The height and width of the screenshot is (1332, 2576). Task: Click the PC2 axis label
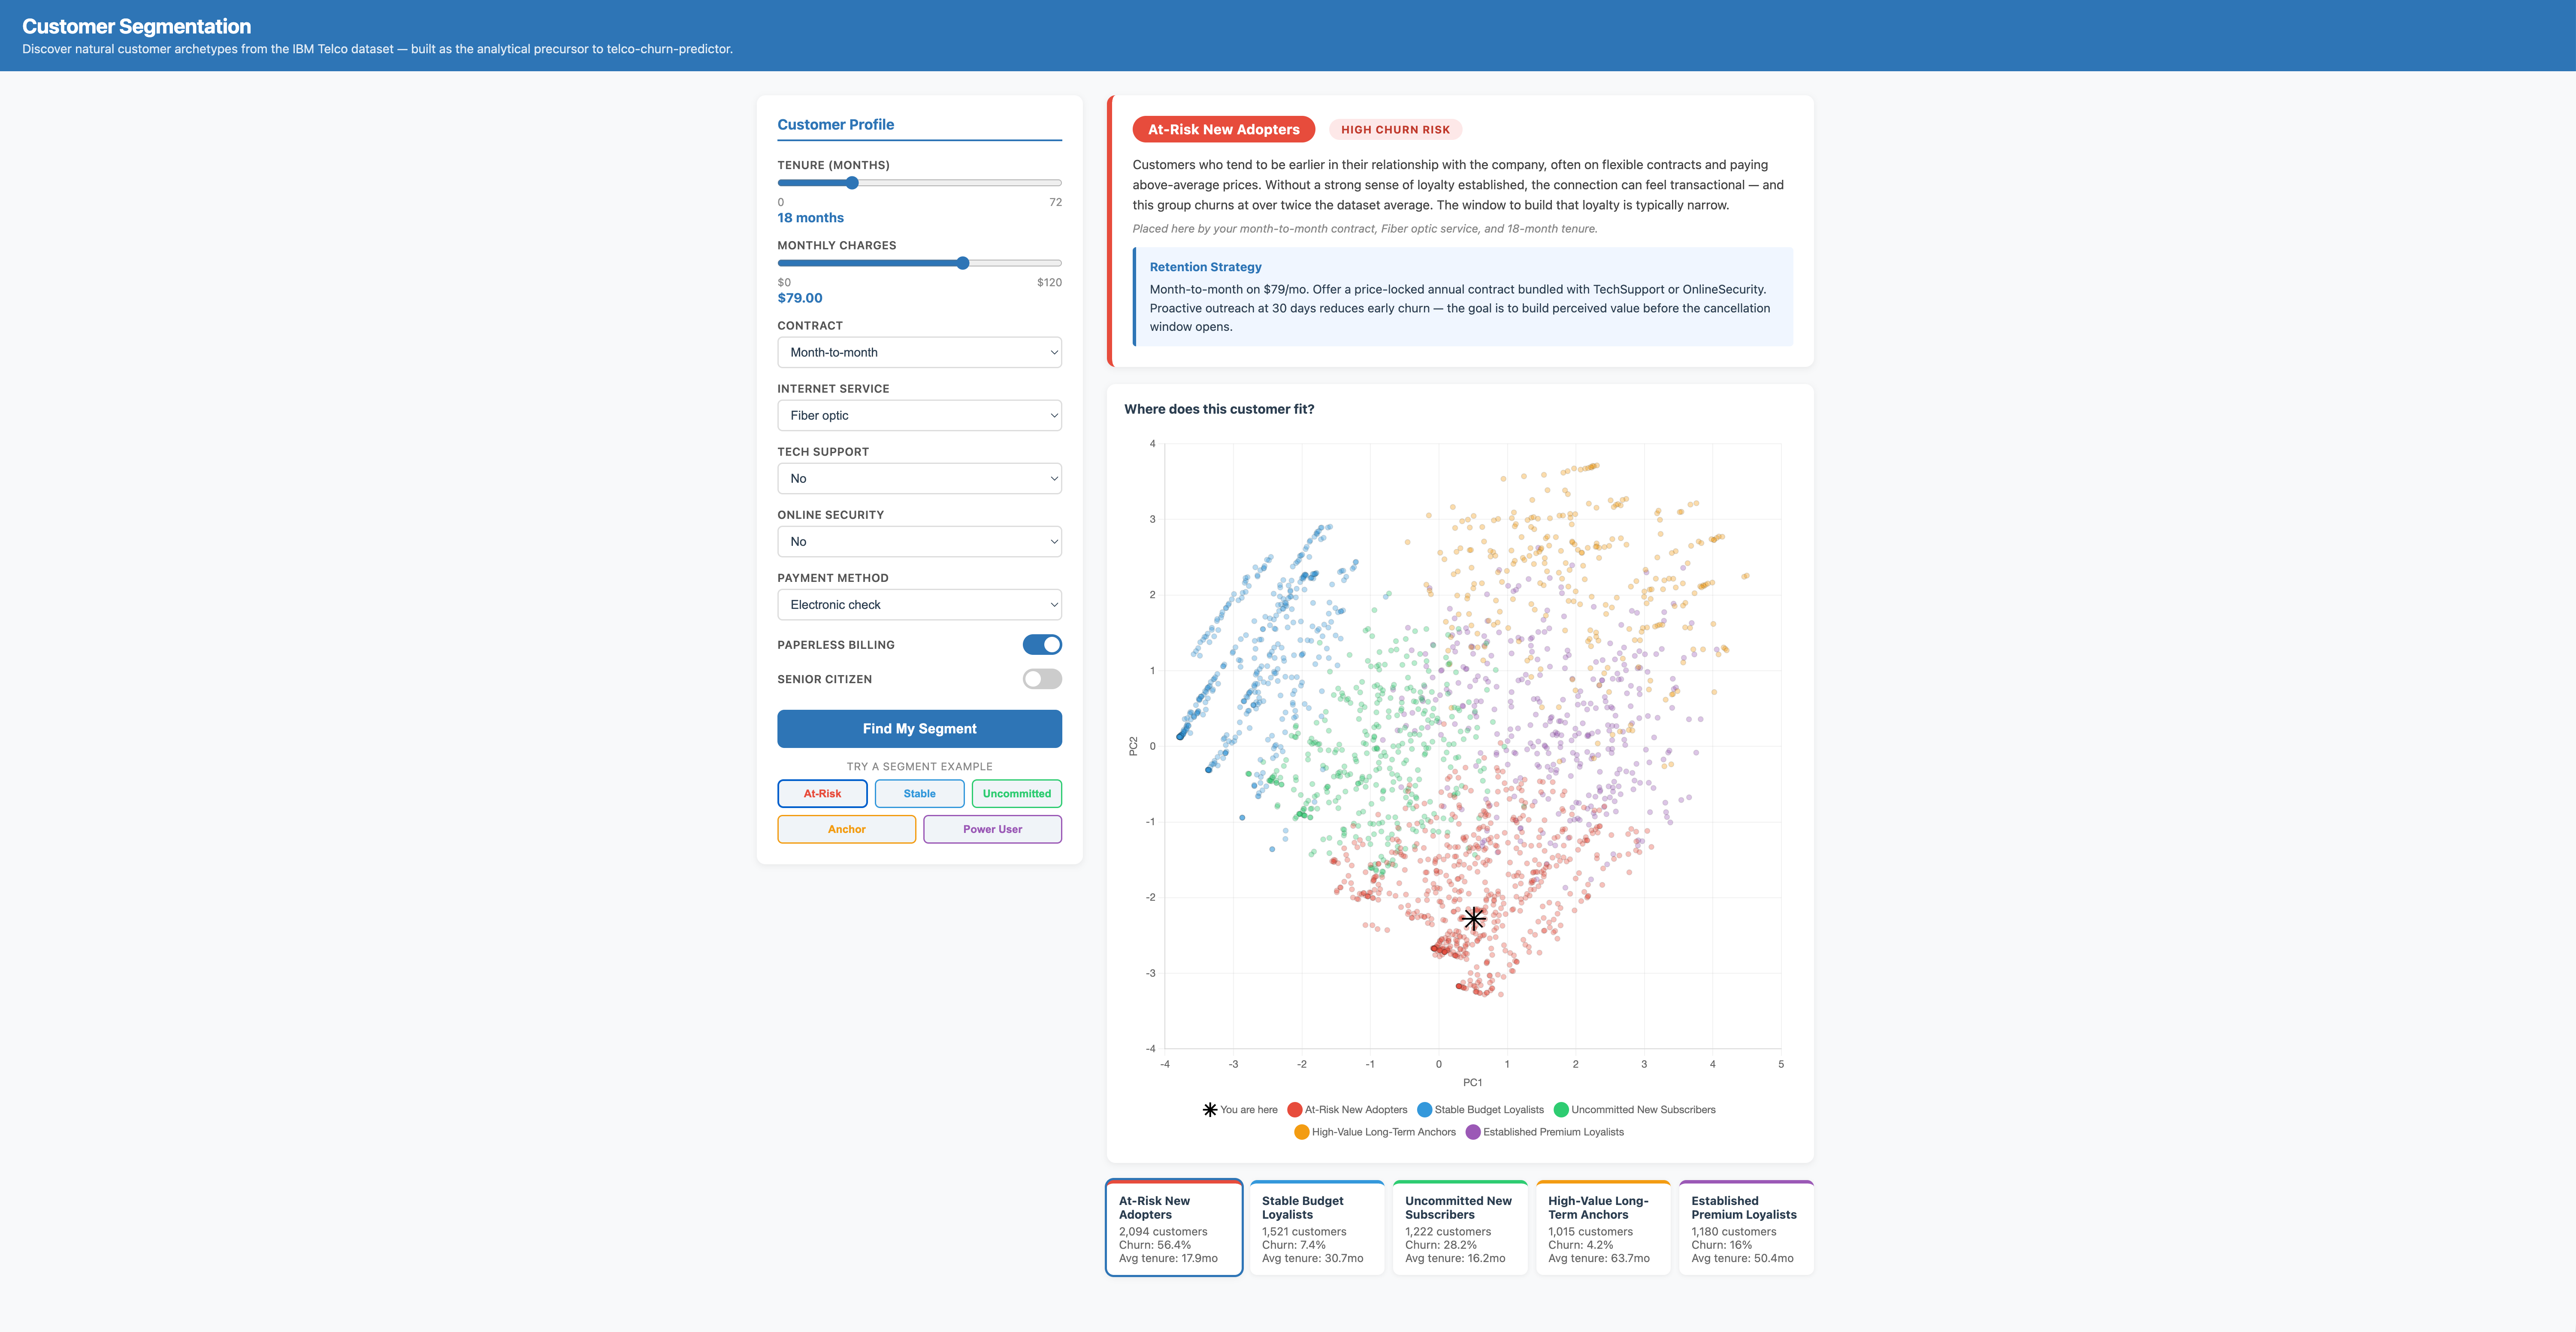(1133, 746)
